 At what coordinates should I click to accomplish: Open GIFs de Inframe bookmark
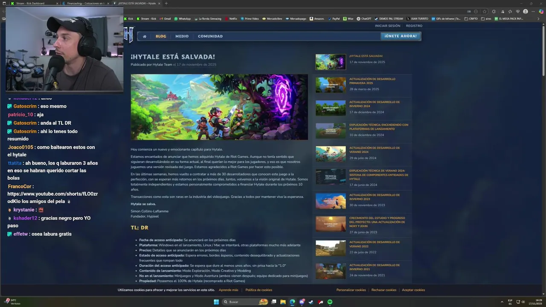446,19
